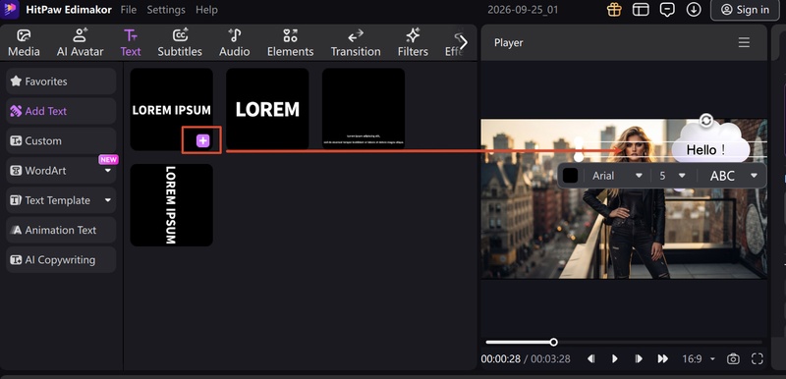Open the ABC text style dropdown
This screenshot has height=379, width=786.
tap(733, 176)
